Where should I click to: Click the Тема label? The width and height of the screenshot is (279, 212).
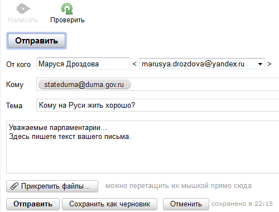(14, 105)
